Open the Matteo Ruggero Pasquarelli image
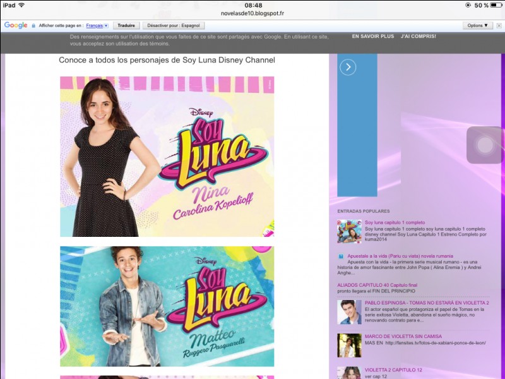Image resolution: width=505 pixels, height=379 pixels. (x=167, y=306)
